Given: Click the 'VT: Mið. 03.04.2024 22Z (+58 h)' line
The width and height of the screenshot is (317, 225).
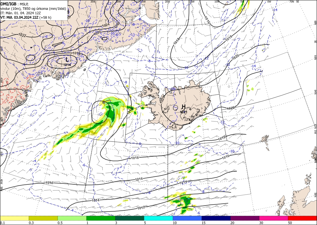Looking at the screenshot, I should 26,17.
